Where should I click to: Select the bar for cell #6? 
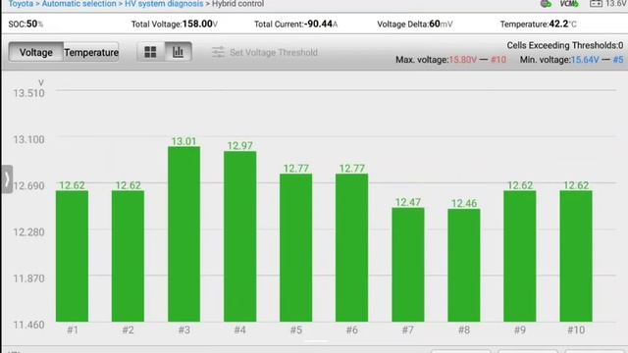click(x=351, y=248)
